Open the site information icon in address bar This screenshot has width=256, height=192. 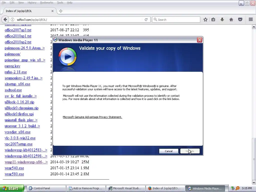pos(12,19)
